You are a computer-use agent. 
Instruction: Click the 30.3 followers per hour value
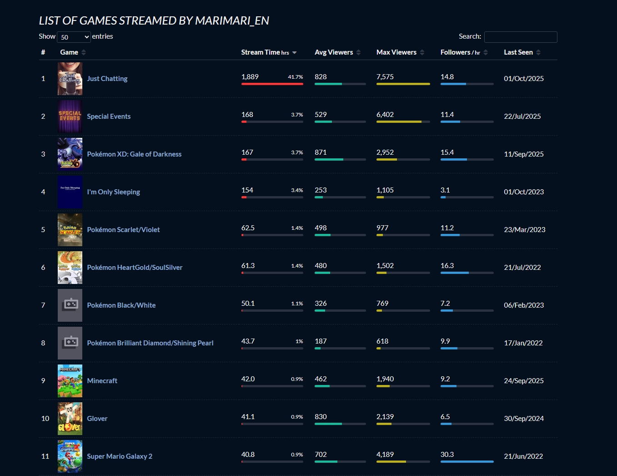click(x=447, y=455)
